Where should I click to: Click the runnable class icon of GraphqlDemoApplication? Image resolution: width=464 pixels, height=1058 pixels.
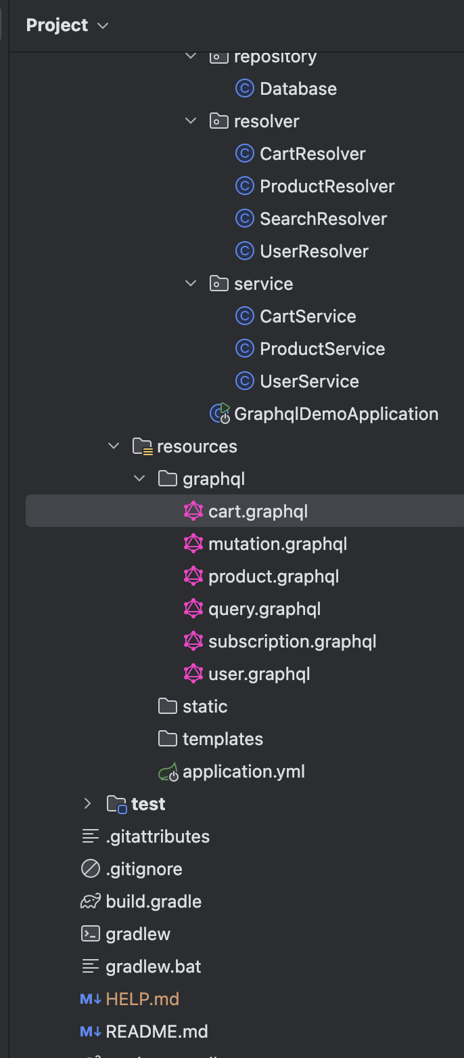221,413
